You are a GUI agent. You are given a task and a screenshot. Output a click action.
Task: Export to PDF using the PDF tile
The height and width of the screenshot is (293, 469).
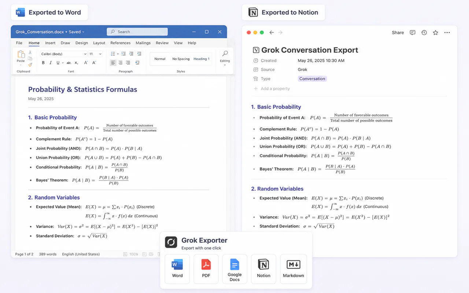(206, 269)
